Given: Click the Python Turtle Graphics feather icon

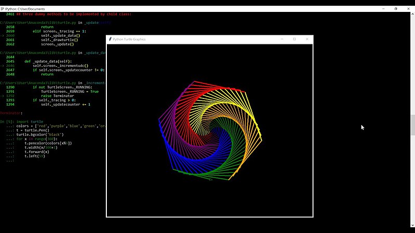Looking at the screenshot, I should (110, 39).
